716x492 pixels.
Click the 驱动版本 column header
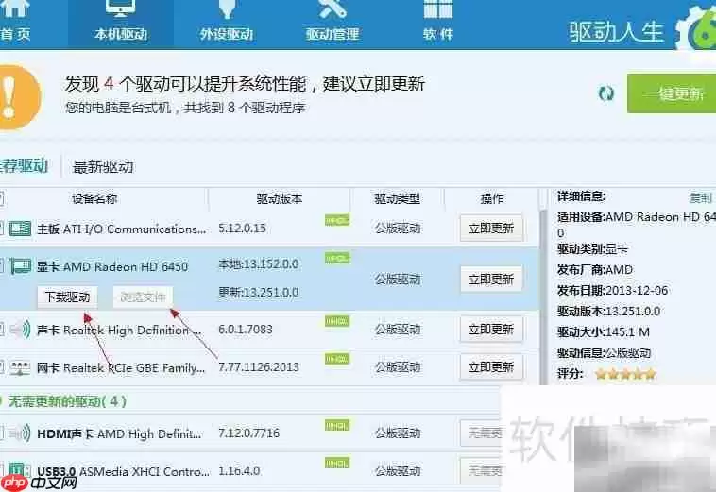pos(279,198)
